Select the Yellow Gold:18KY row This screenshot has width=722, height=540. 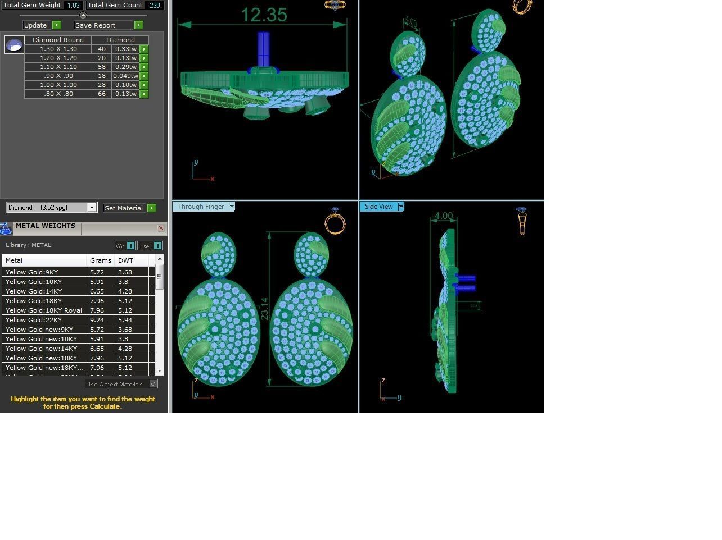pyautogui.click(x=79, y=301)
